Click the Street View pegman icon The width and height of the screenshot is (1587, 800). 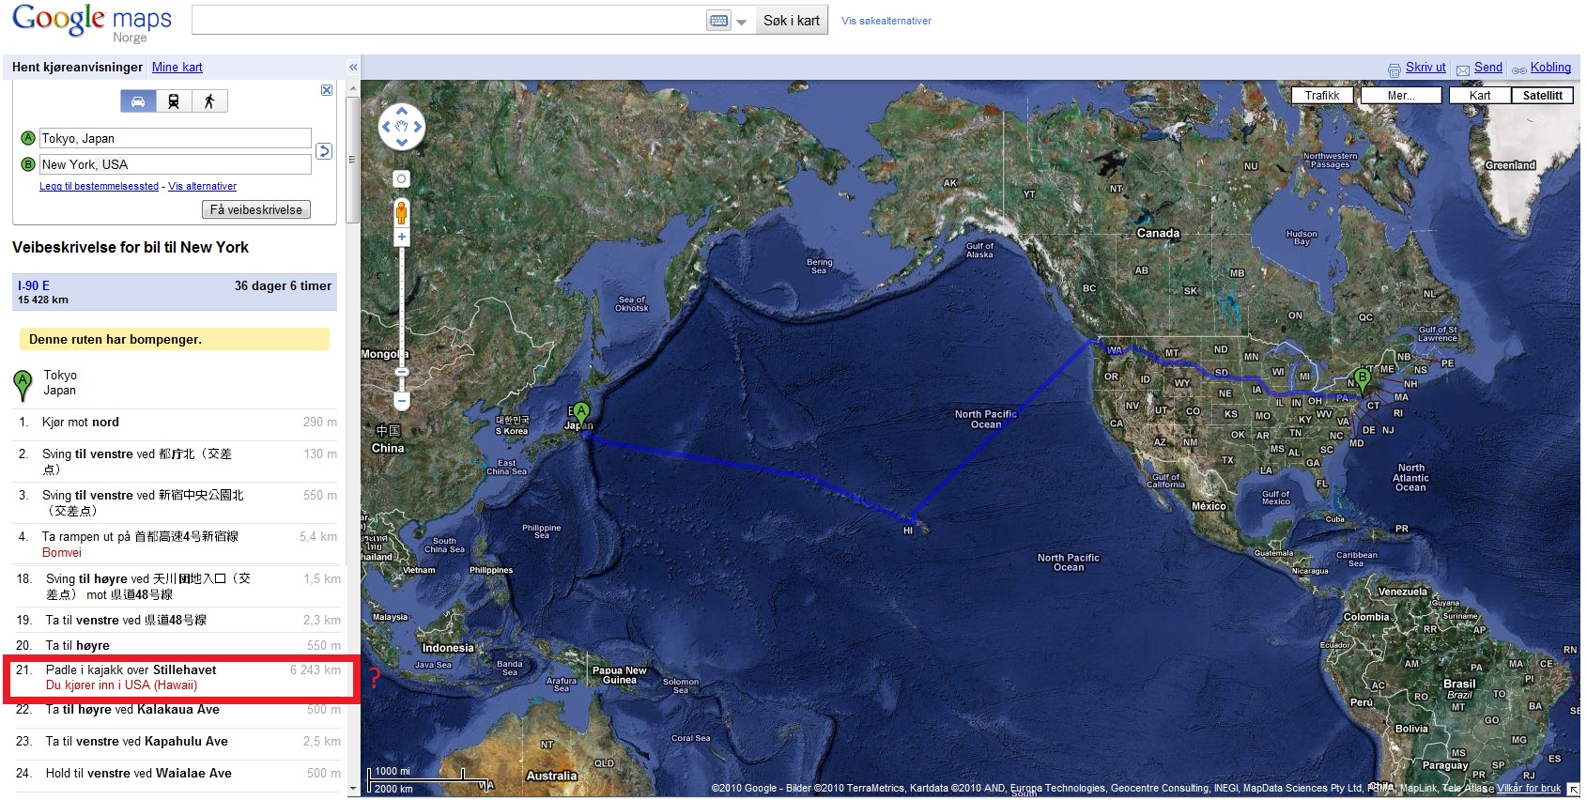tap(401, 212)
